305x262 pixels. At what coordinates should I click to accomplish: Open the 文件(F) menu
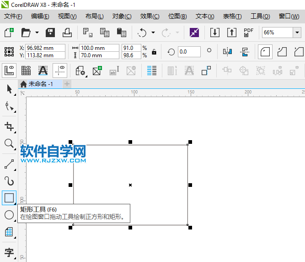click(13, 16)
